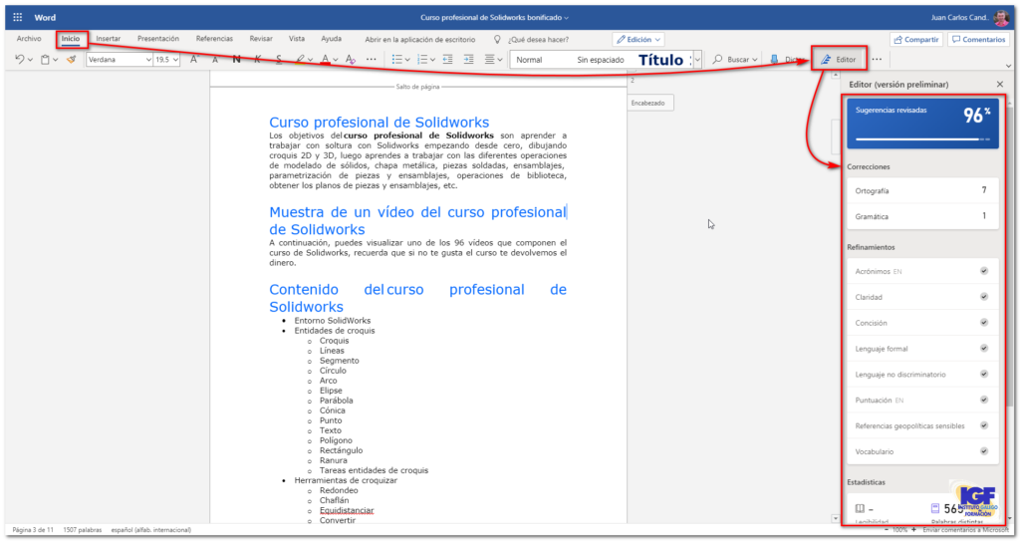
Task: Open the Edición mode dropdown
Action: click(x=638, y=40)
